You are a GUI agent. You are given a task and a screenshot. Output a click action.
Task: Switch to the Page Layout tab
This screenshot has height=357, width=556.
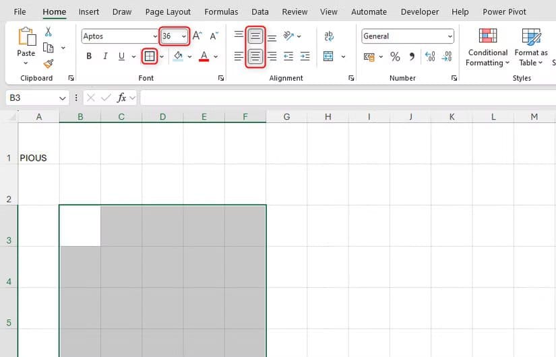pos(168,11)
